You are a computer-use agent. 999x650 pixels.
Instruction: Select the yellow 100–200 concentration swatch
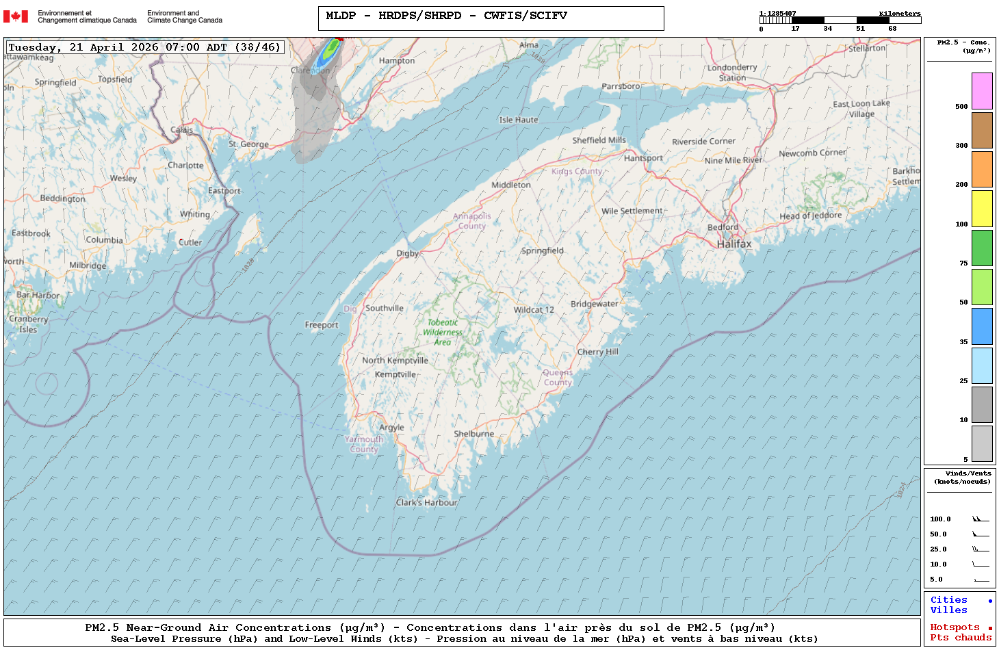(x=982, y=209)
